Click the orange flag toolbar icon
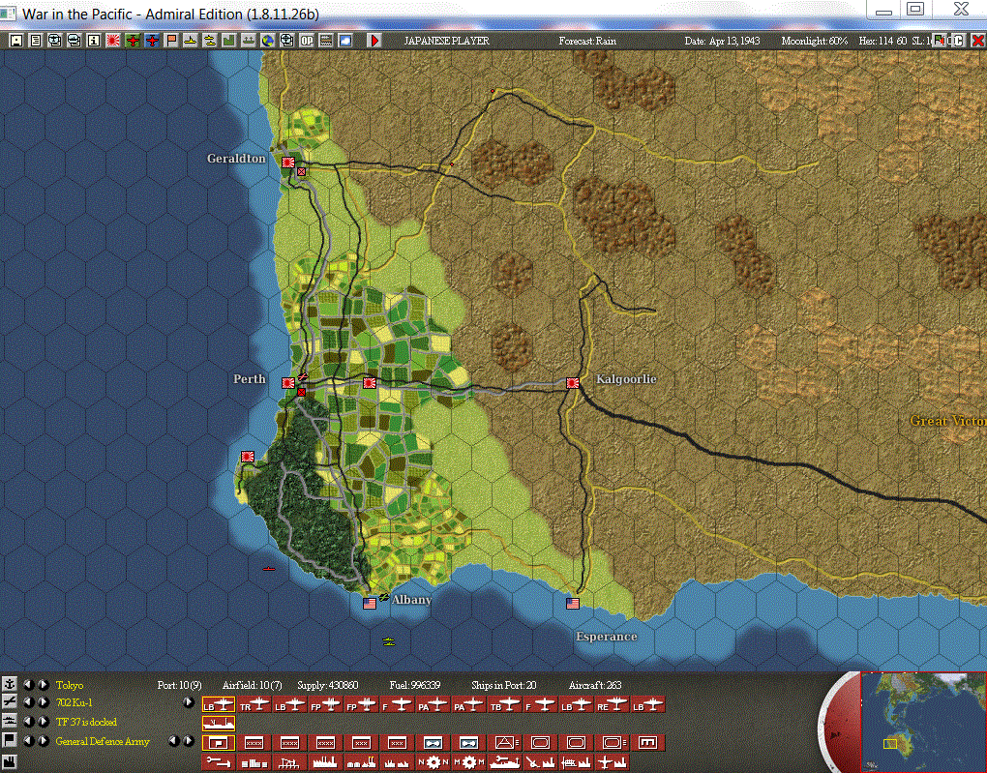The image size is (987, 773). [x=171, y=41]
